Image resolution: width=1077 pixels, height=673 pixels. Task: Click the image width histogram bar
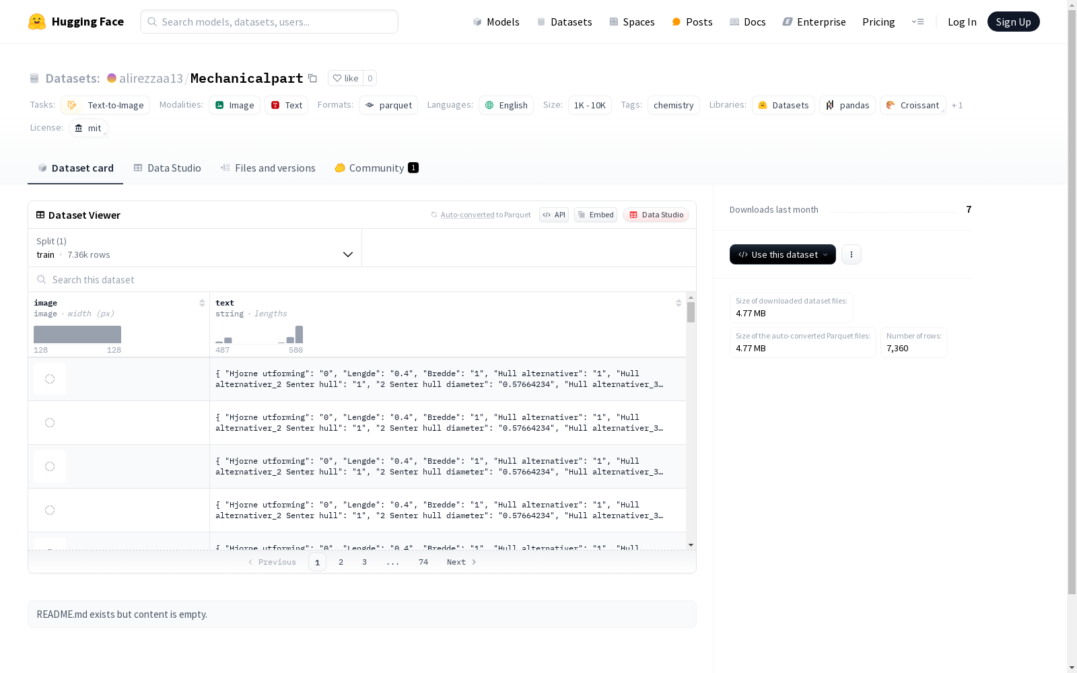(x=77, y=334)
